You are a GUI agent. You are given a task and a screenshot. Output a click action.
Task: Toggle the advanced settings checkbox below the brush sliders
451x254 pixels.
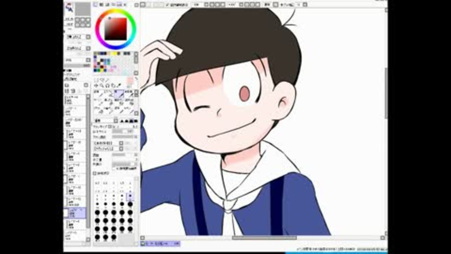[x=94, y=174]
